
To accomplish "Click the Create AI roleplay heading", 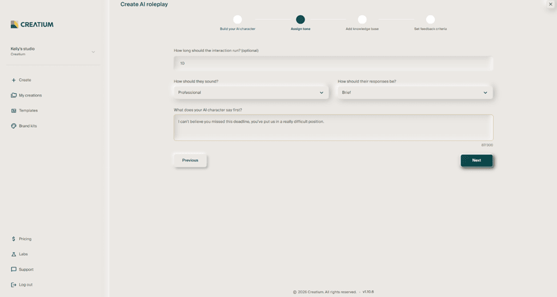I will coord(144,4).
